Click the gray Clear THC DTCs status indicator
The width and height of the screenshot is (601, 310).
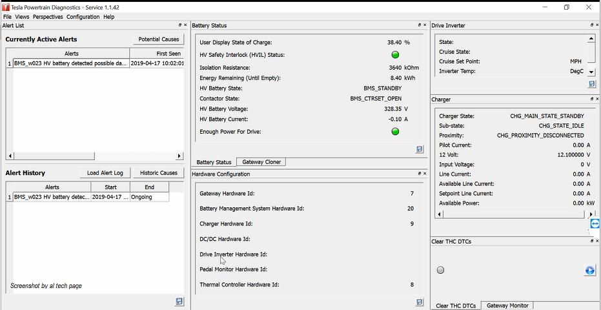point(441,270)
